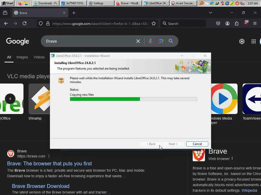Click the magnifier tray icon in the taskbar
Viewport: 261px width, 195px height.
point(202,3)
